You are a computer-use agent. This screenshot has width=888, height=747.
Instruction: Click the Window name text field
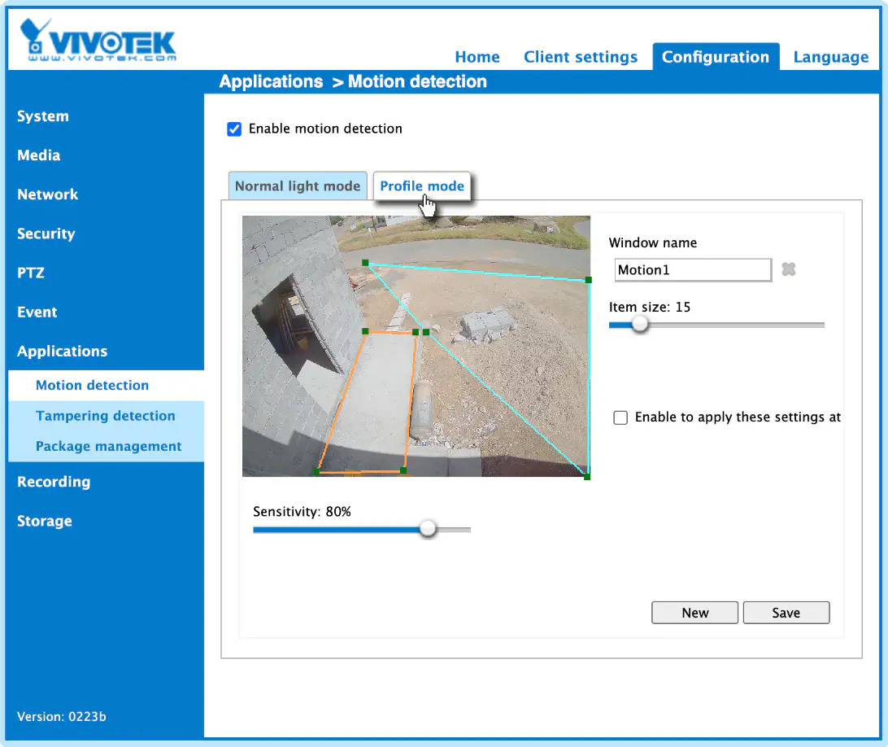693,270
